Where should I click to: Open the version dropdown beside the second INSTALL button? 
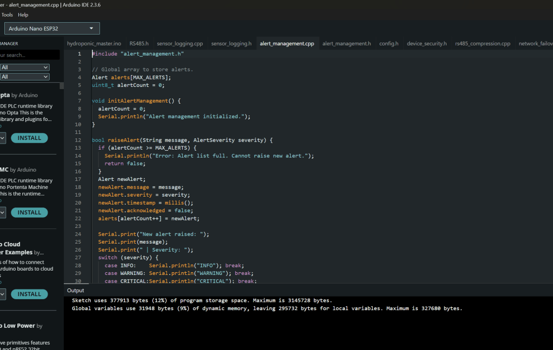click(x=3, y=212)
